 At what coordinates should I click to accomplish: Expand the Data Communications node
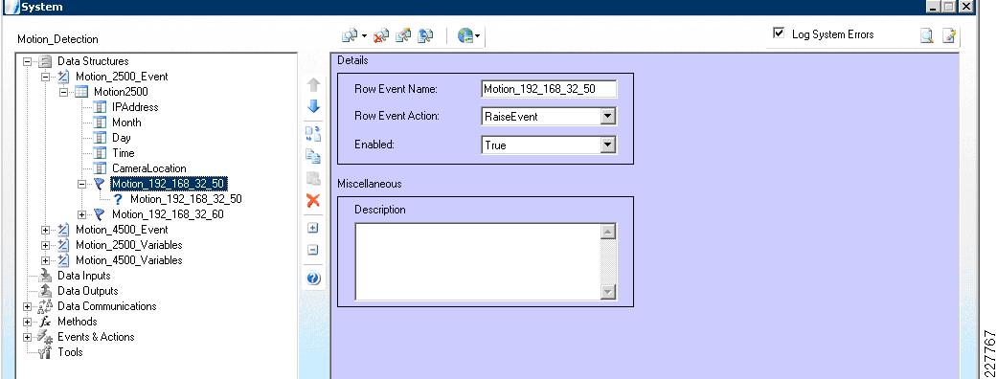click(28, 306)
